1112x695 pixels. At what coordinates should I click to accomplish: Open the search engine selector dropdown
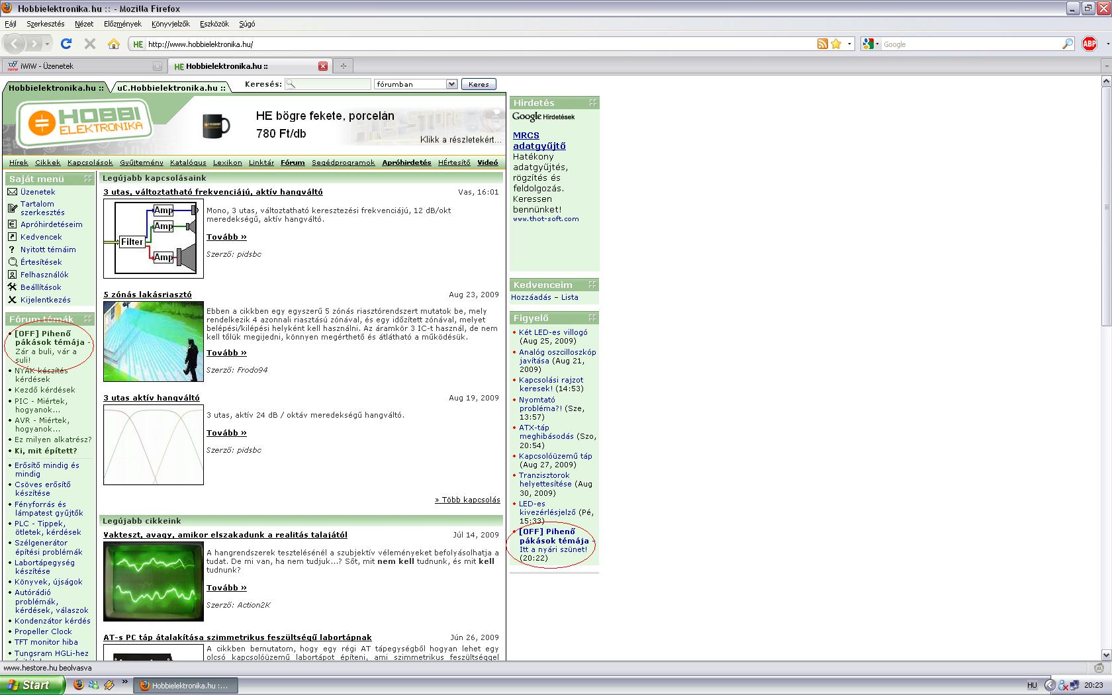871,44
